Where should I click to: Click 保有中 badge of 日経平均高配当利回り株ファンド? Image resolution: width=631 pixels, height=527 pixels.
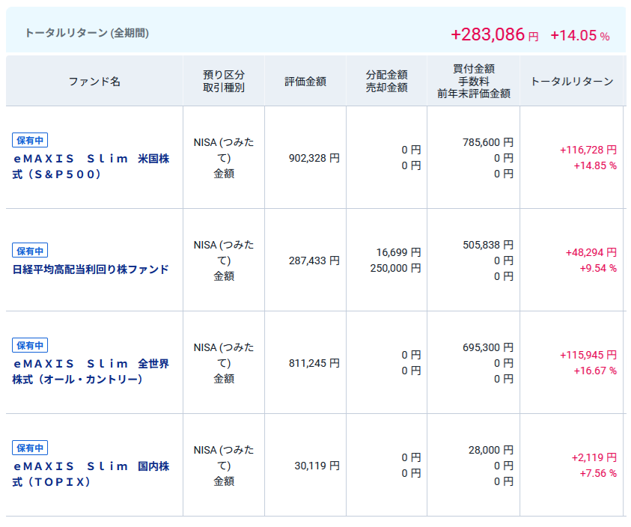[30, 251]
